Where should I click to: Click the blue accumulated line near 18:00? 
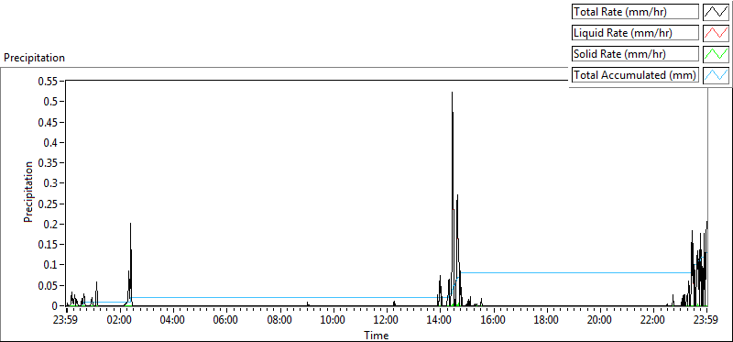pyautogui.click(x=546, y=272)
